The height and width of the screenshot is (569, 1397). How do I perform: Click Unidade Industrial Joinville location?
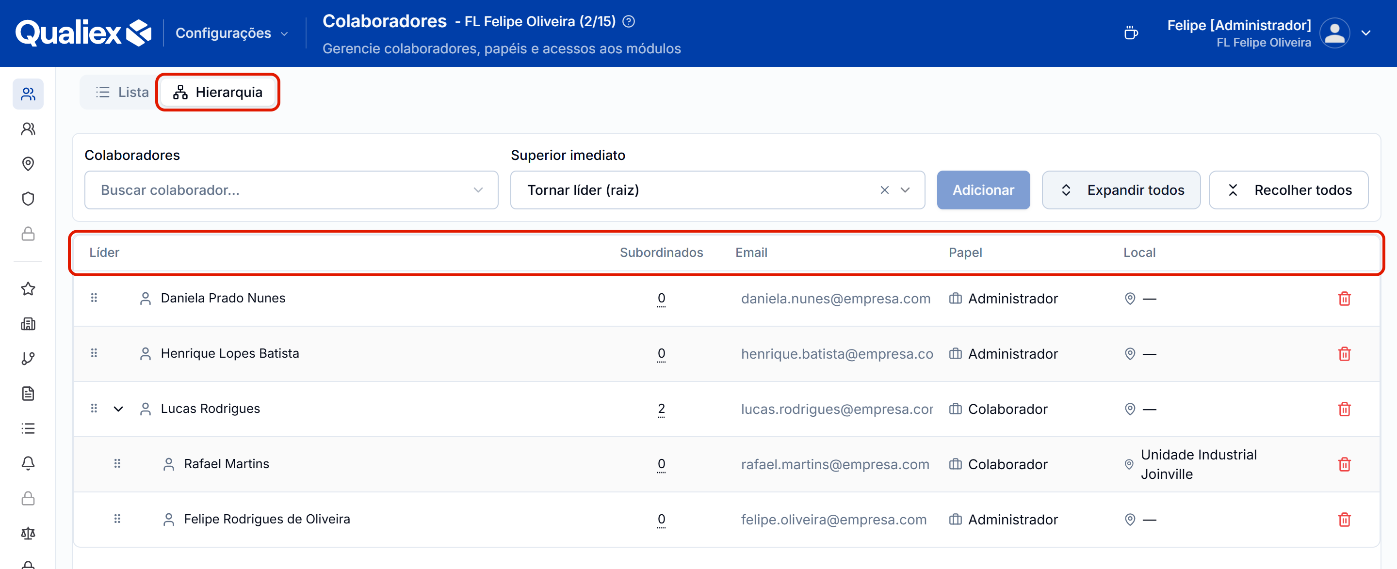[x=1199, y=464]
